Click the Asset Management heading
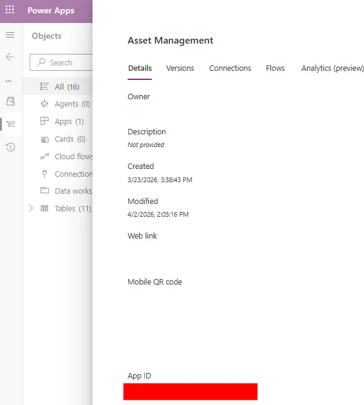This screenshot has width=364, height=405. click(x=171, y=41)
